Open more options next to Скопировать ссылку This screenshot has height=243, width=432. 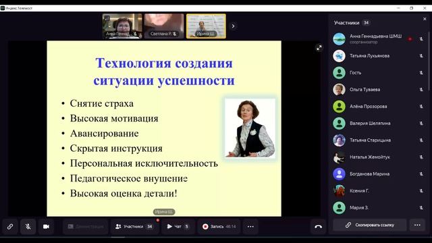click(417, 225)
